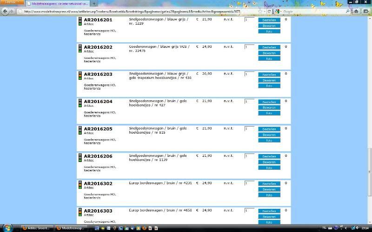Screen dimensions: 372x232
Task: Order article AR2016202 with Bestellen
Action: (269, 47)
